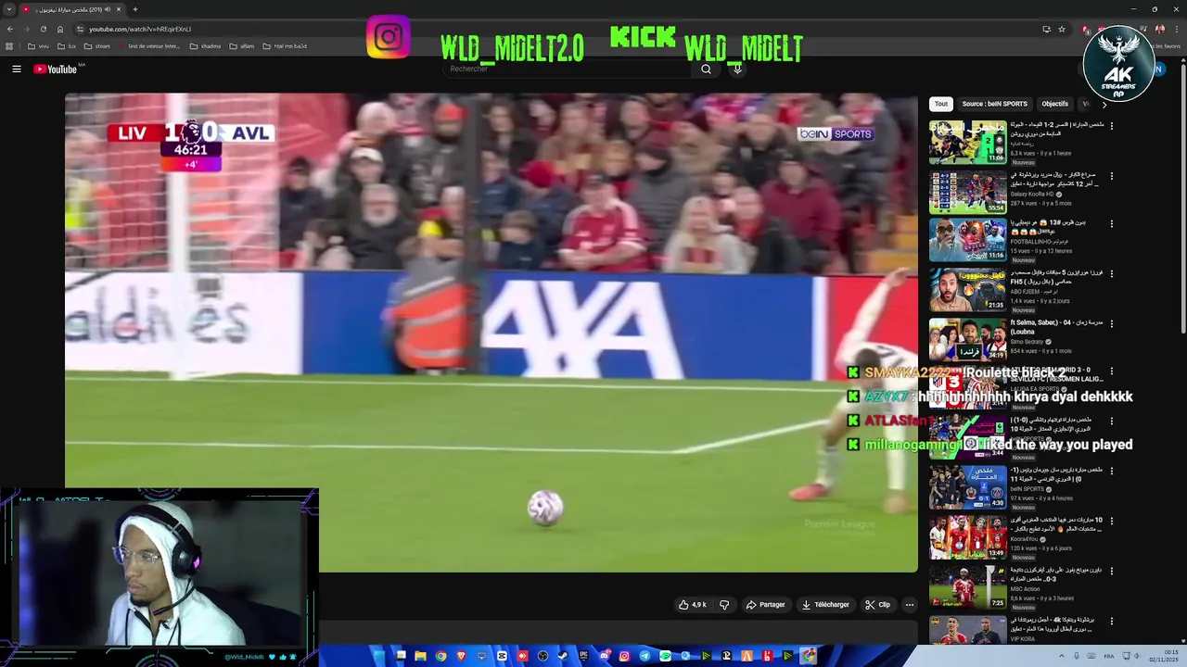This screenshot has width=1187, height=667.
Task: Open the aflam bookmark folder
Action: pyautogui.click(x=241, y=46)
